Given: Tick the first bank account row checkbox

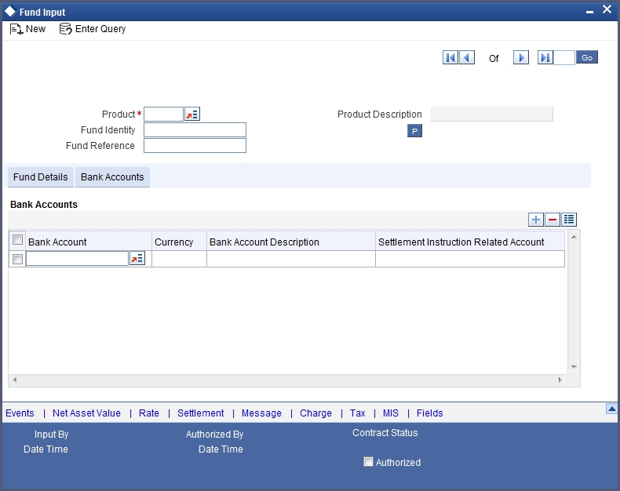Looking at the screenshot, I should [x=17, y=259].
